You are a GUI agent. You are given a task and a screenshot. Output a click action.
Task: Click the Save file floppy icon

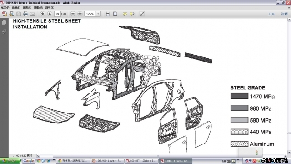point(19,14)
